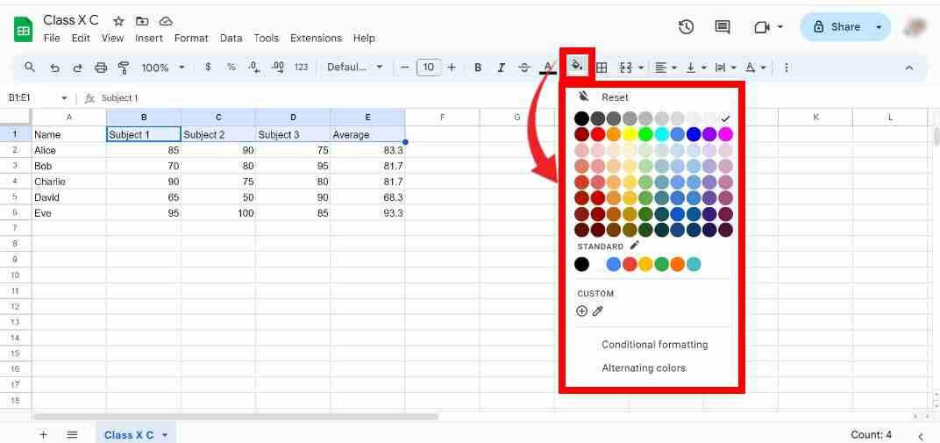Format as currency with dollar icon

[208, 68]
